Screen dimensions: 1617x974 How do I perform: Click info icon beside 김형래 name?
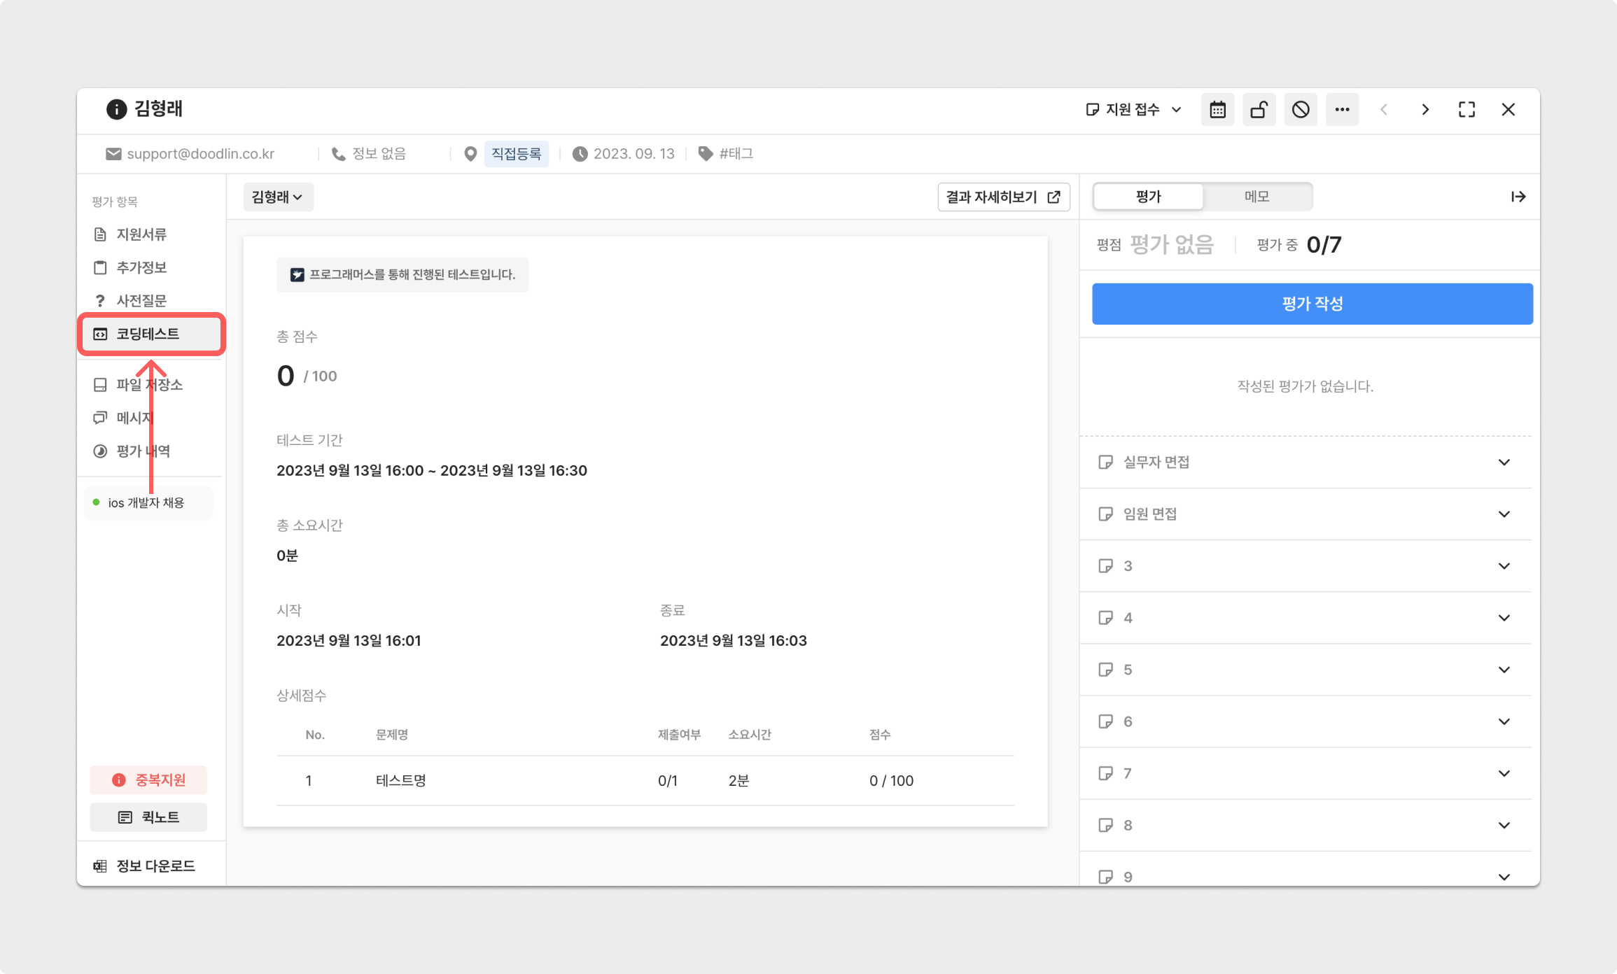116,109
